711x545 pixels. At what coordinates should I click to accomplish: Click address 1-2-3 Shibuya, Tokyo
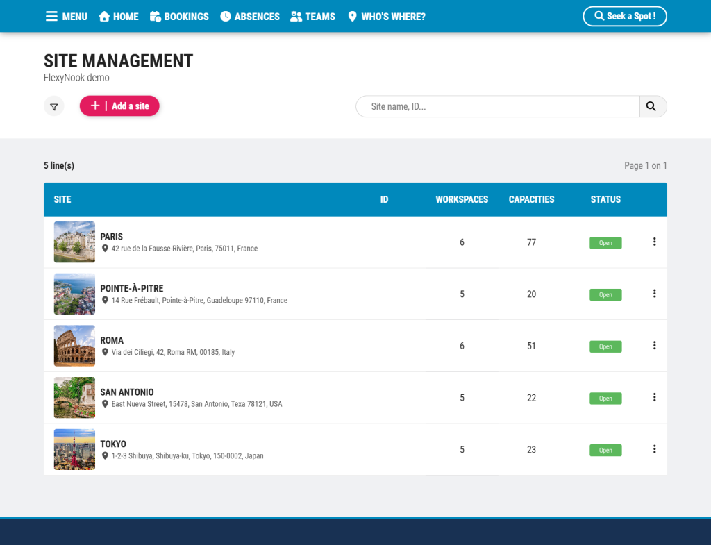coord(187,455)
